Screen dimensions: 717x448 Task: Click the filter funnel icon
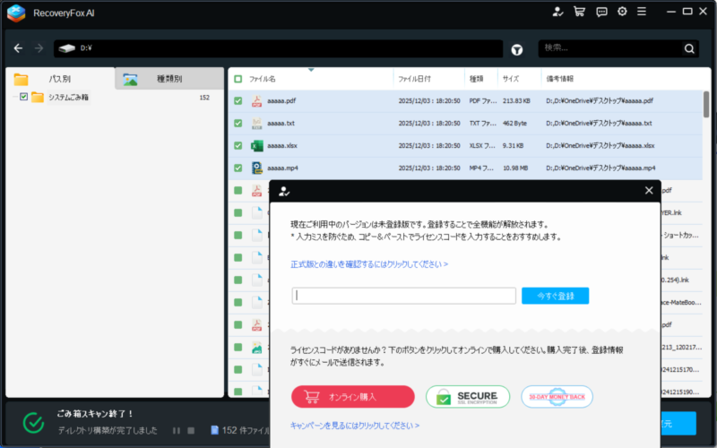pos(517,49)
